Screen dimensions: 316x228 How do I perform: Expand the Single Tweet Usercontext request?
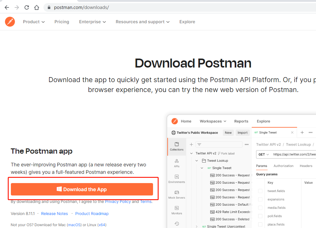coord(196,226)
